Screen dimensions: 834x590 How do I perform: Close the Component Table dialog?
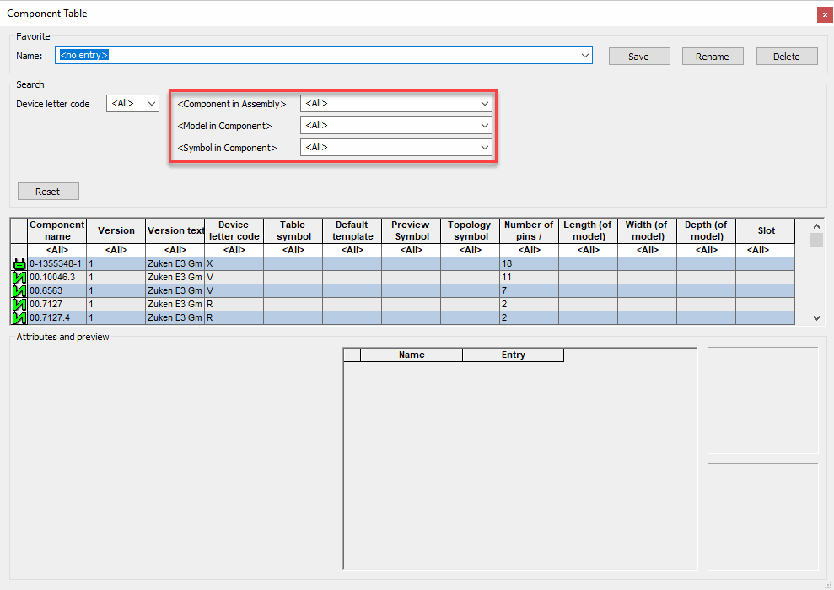coord(825,14)
